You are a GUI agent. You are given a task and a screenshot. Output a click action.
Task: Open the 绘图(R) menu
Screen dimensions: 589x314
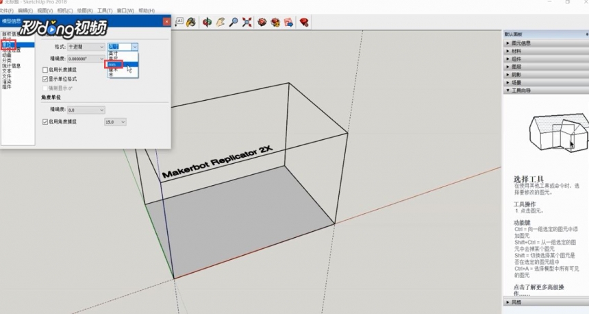tap(84, 10)
